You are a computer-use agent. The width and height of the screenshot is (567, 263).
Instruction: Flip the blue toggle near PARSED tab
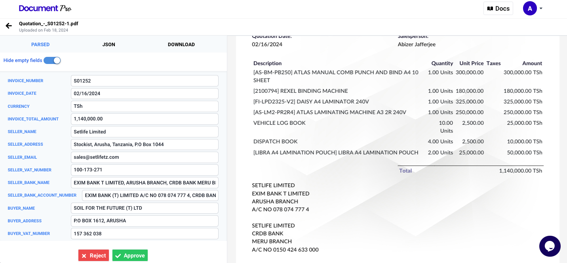[52, 60]
